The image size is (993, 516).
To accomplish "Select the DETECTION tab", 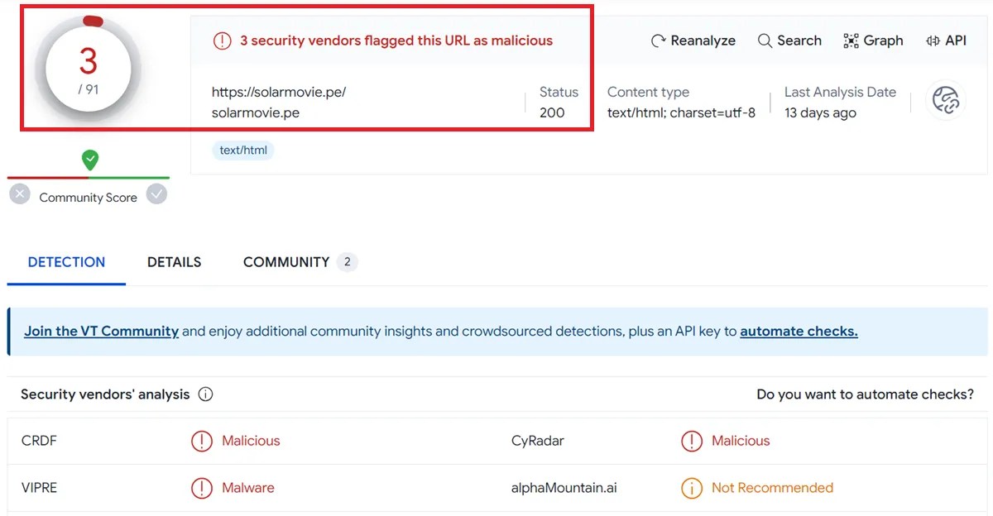I will [x=66, y=262].
